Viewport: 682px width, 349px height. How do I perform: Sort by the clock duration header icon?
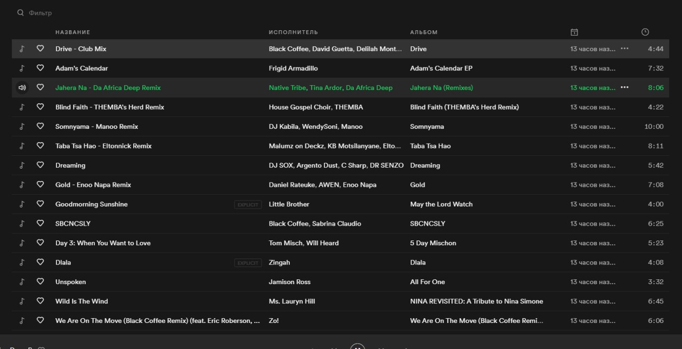pyautogui.click(x=645, y=32)
